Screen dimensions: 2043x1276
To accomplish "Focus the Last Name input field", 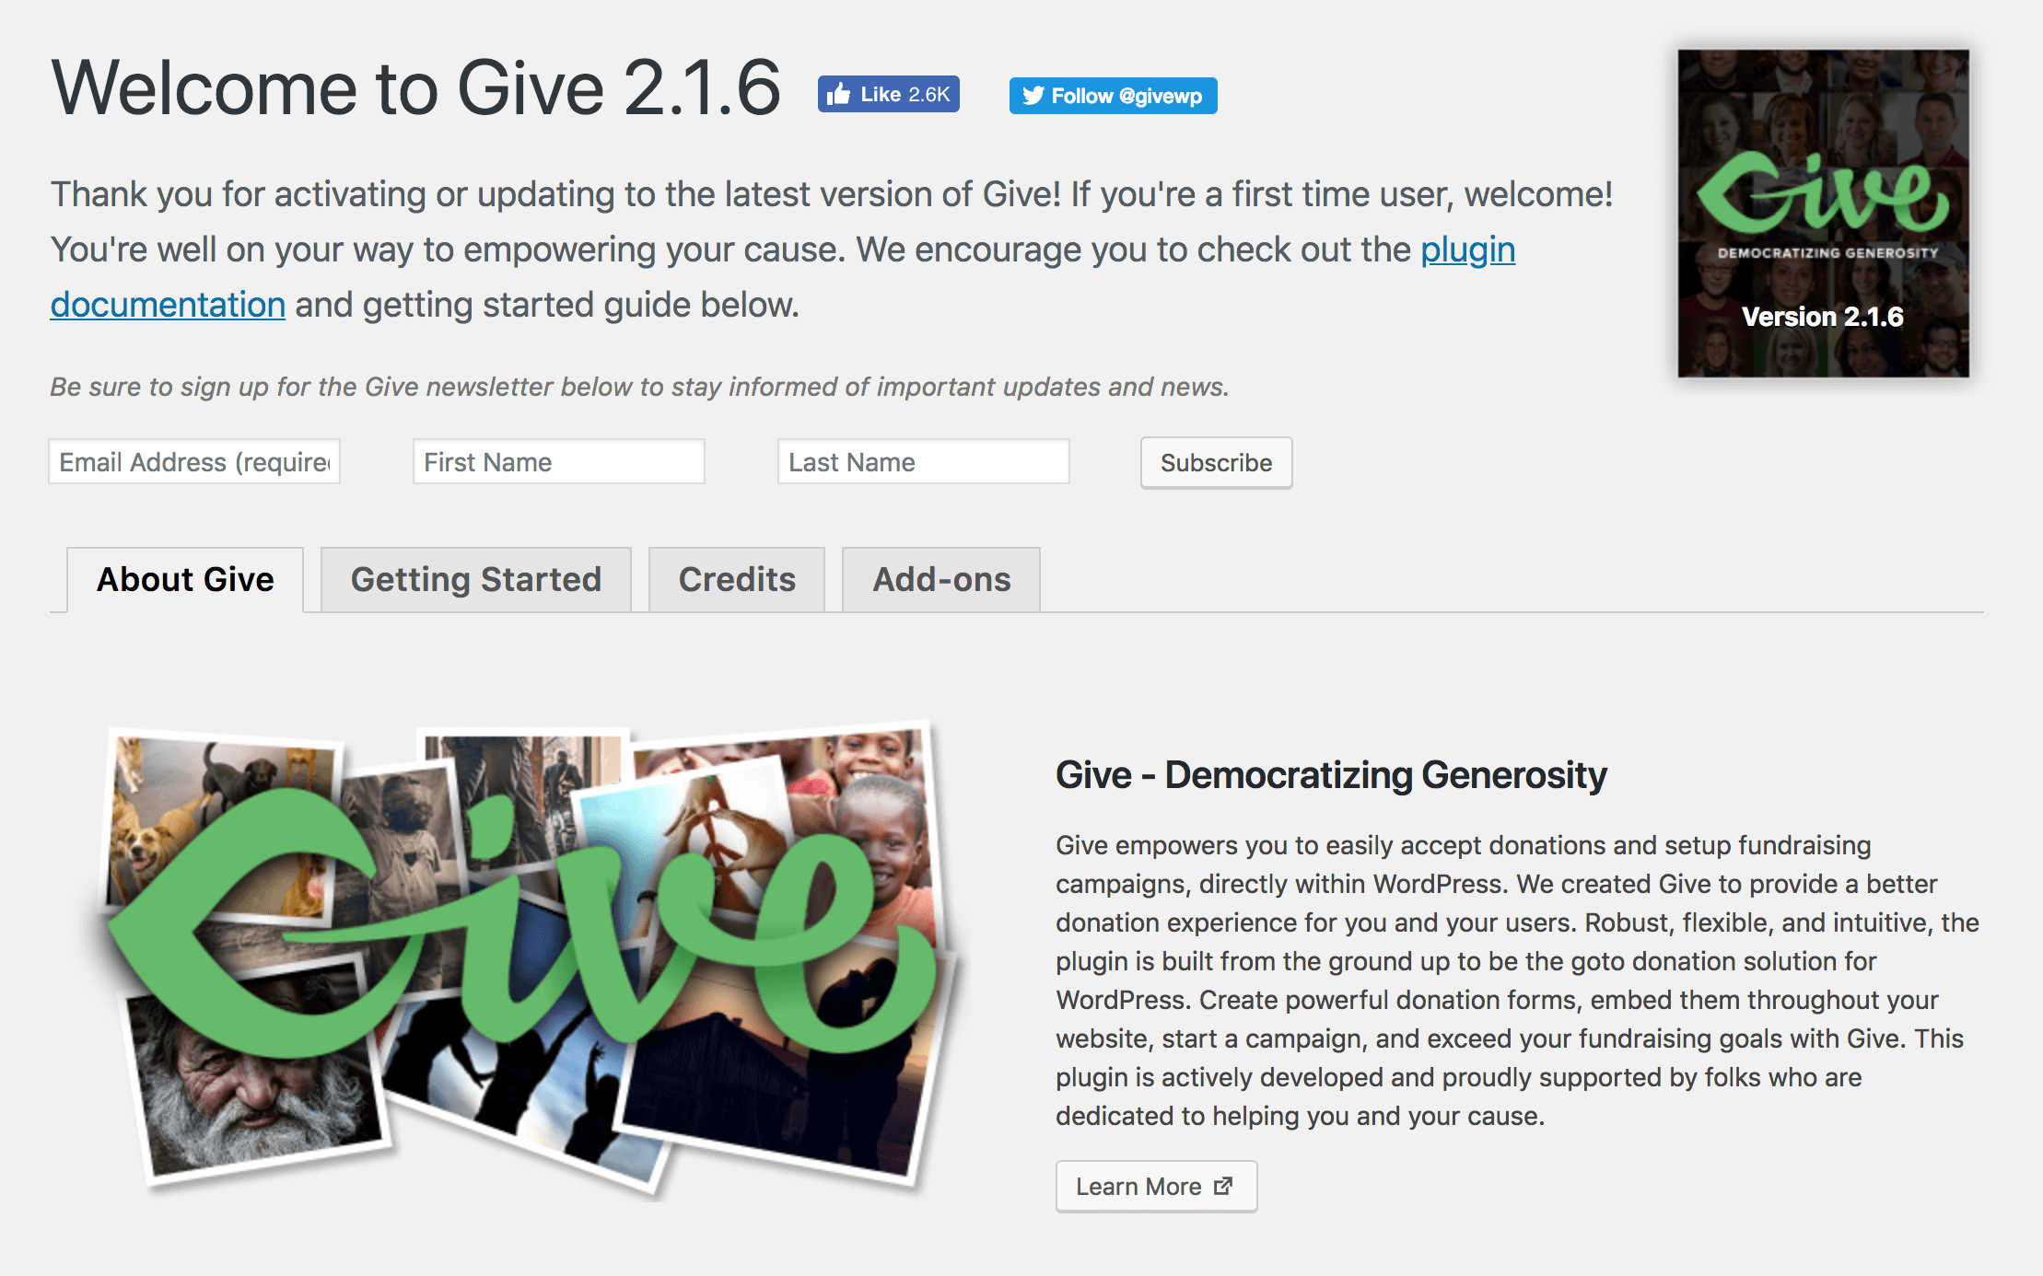I will click(924, 461).
